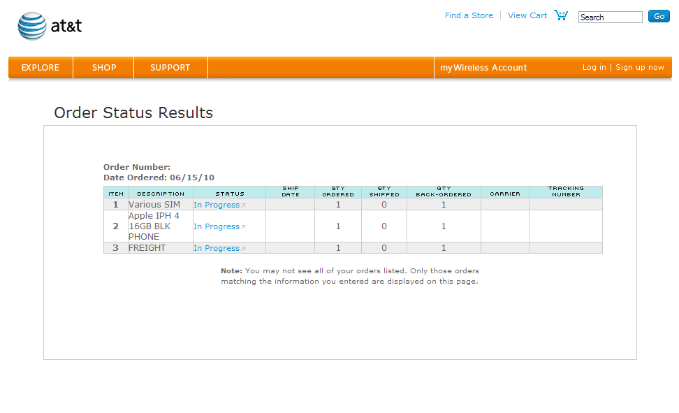The width and height of the screenshot is (679, 413).
Task: Click the Order Number: label
Action: point(137,167)
